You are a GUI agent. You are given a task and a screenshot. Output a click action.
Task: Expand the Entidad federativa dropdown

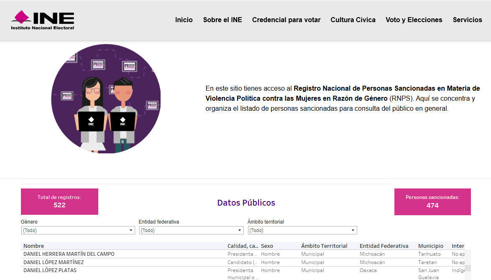tap(191, 230)
